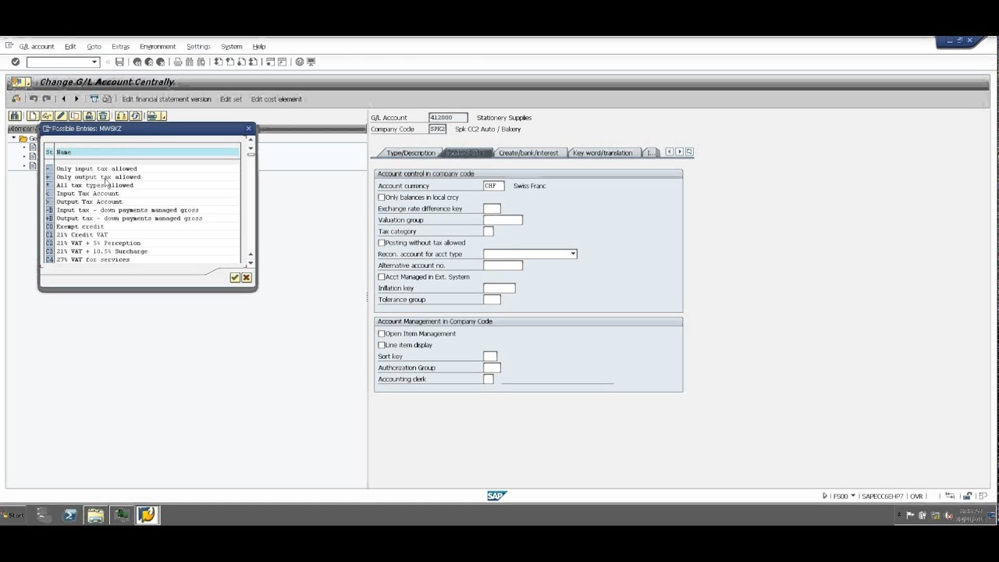This screenshot has width=999, height=562.
Task: Select the 21% Credit VAT entry
Action: (x=82, y=235)
